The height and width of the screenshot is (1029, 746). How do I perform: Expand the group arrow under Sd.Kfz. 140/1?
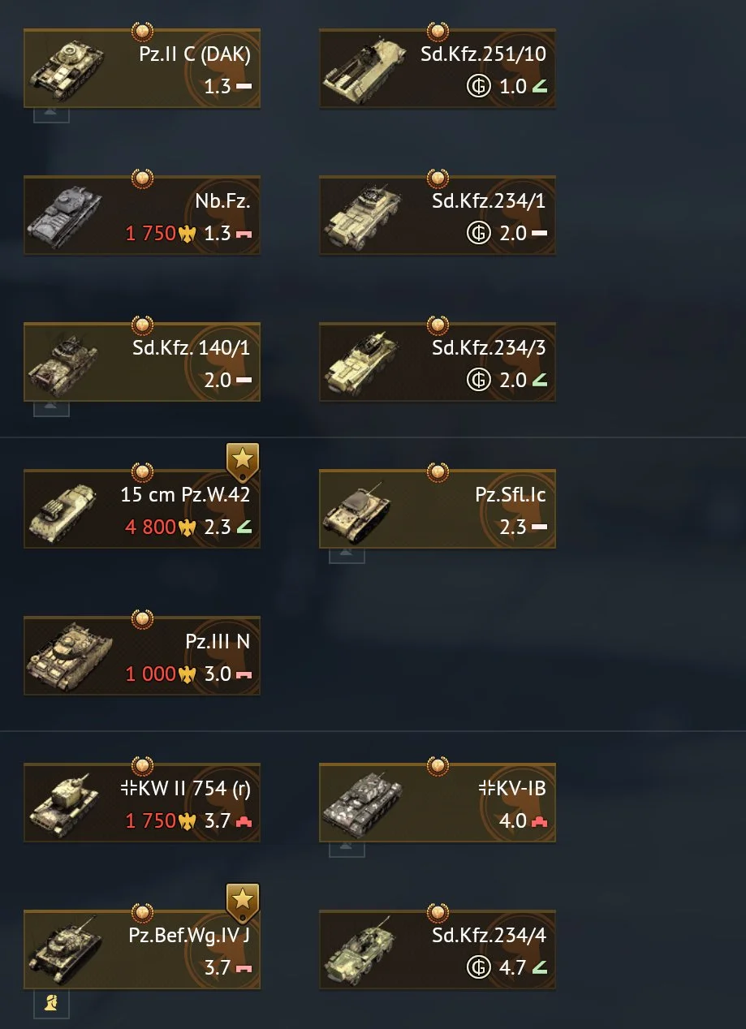(x=52, y=409)
